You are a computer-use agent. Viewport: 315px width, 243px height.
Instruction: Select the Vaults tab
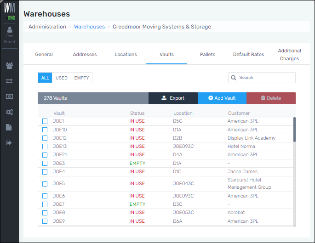[x=167, y=54]
